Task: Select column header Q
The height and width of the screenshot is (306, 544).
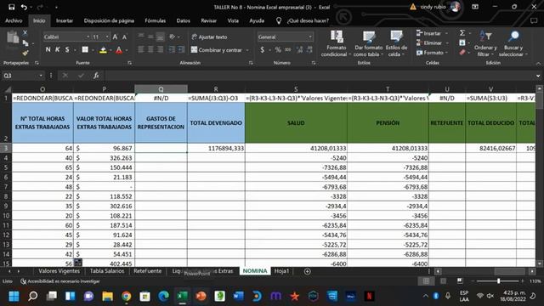Action: pyautogui.click(x=161, y=89)
